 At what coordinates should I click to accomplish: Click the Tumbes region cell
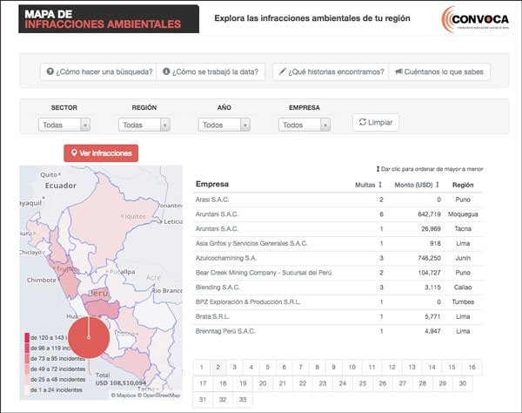coord(463,302)
